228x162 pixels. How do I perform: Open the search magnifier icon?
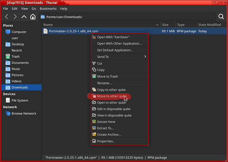click(x=221, y=17)
